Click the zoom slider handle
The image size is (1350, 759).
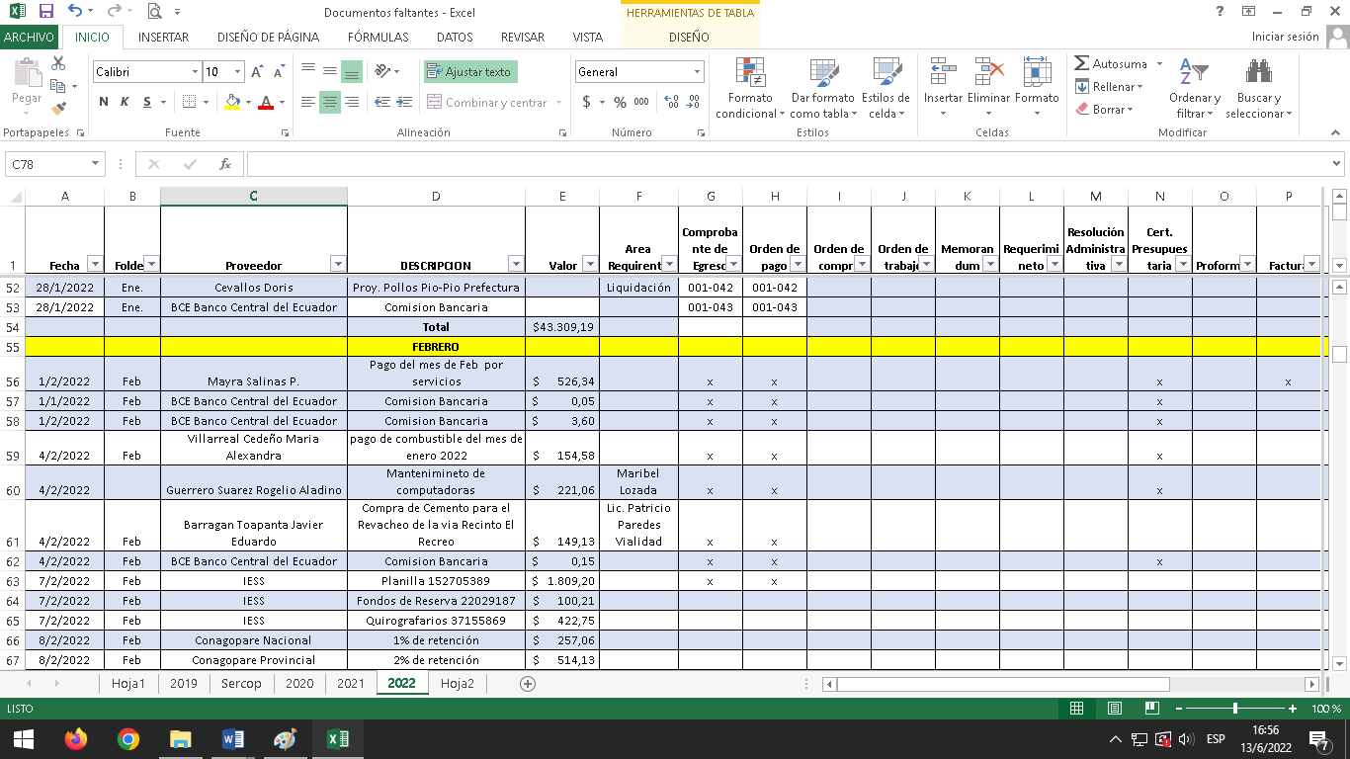click(x=1235, y=709)
